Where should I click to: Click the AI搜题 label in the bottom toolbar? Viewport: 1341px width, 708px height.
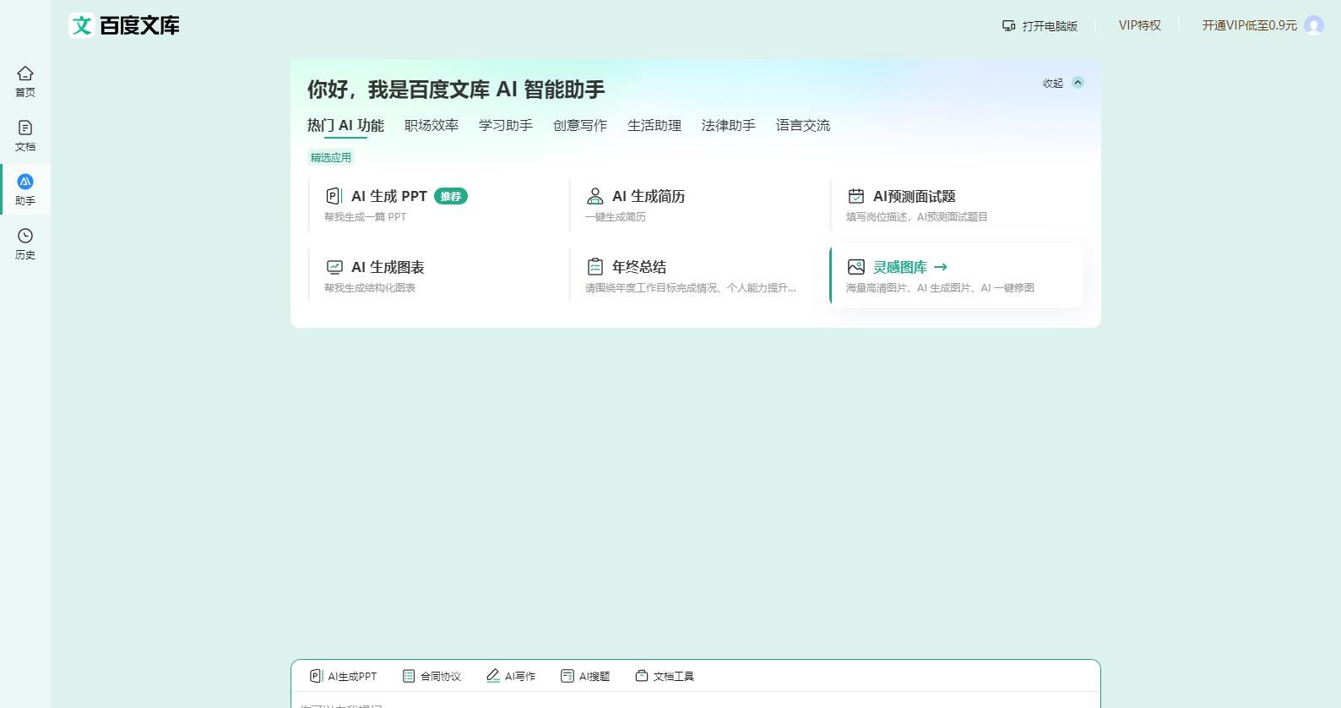(594, 677)
